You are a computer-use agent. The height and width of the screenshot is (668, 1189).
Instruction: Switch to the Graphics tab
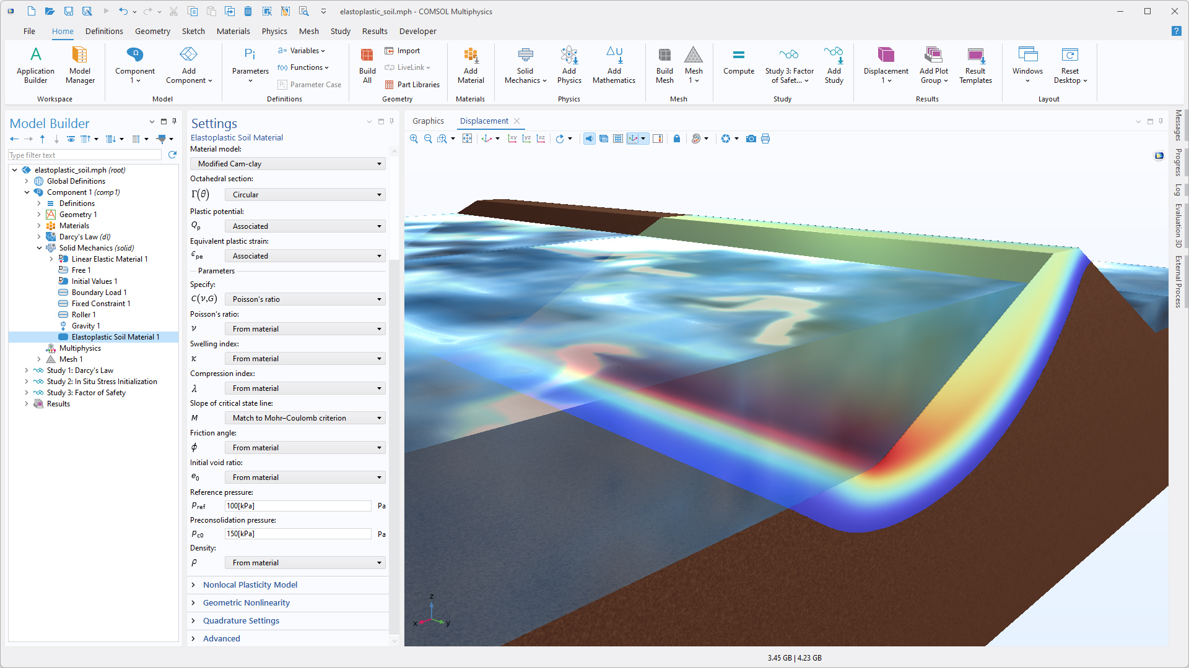click(428, 121)
